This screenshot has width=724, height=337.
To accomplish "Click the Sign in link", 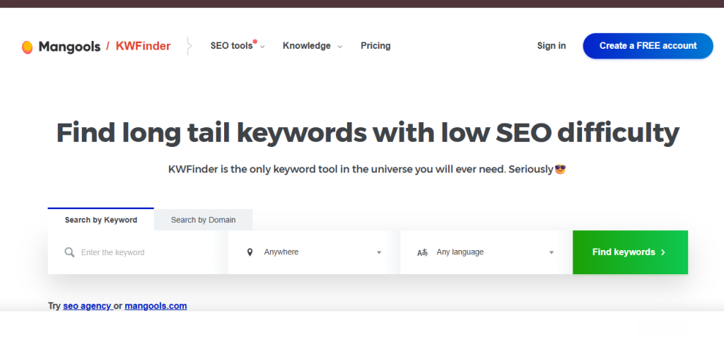I will click(x=551, y=46).
